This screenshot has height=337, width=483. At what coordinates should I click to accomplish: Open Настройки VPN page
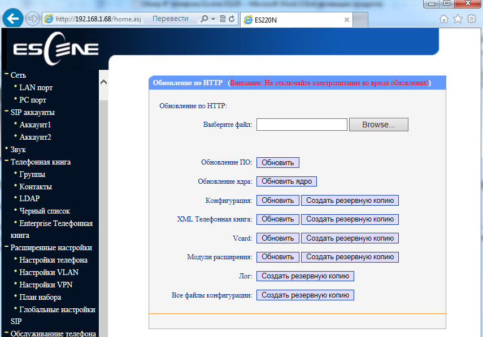click(x=46, y=285)
